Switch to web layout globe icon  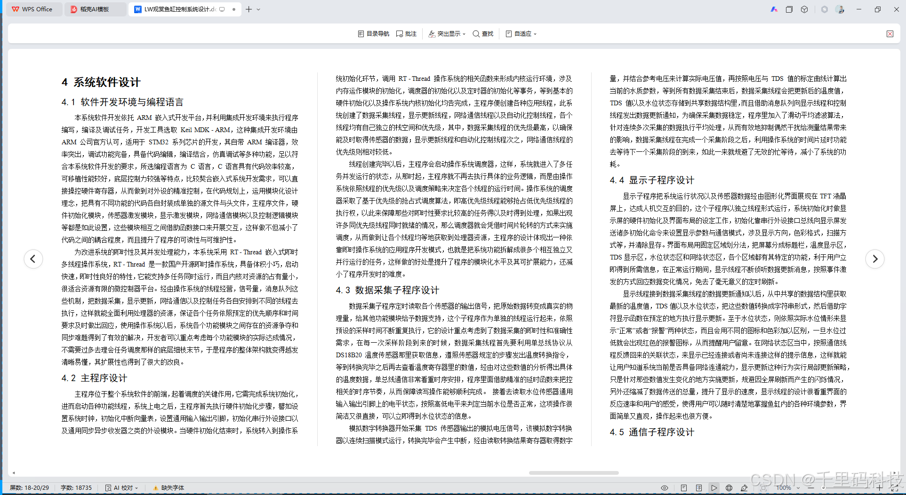[x=729, y=488]
